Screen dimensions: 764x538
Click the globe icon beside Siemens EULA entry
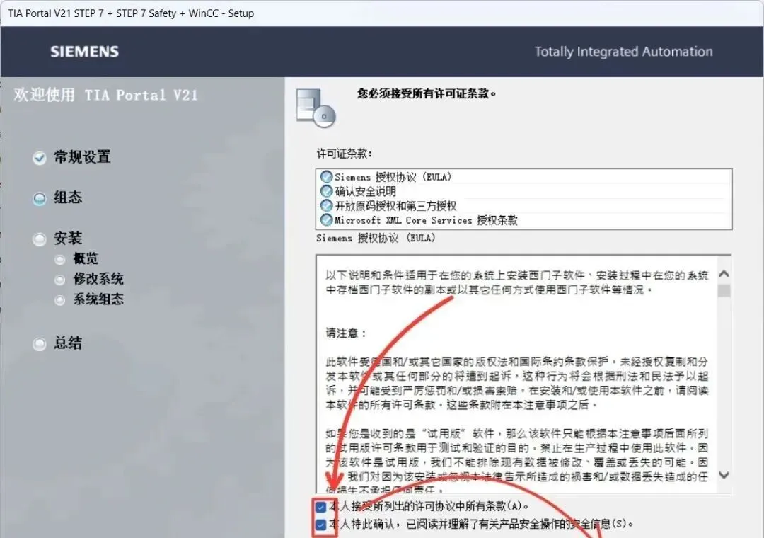(326, 176)
